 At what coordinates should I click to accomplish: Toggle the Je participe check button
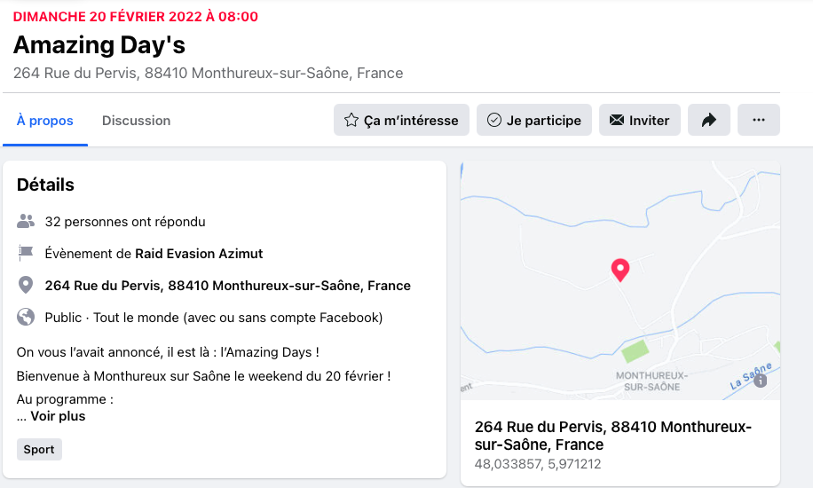[x=534, y=121]
